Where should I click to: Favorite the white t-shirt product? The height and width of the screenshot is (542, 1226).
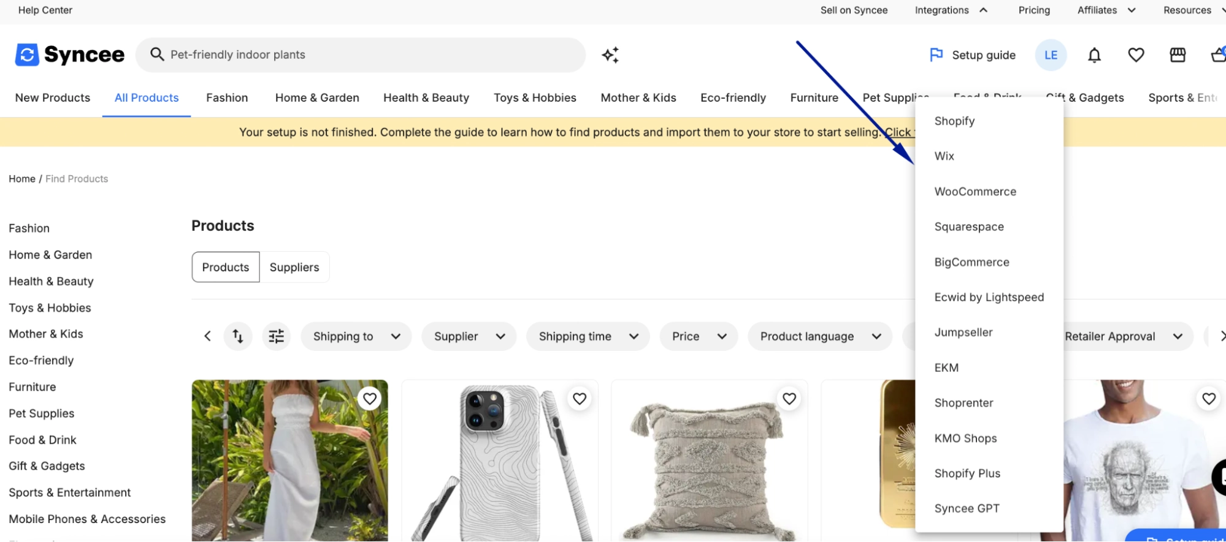pos(1209,399)
